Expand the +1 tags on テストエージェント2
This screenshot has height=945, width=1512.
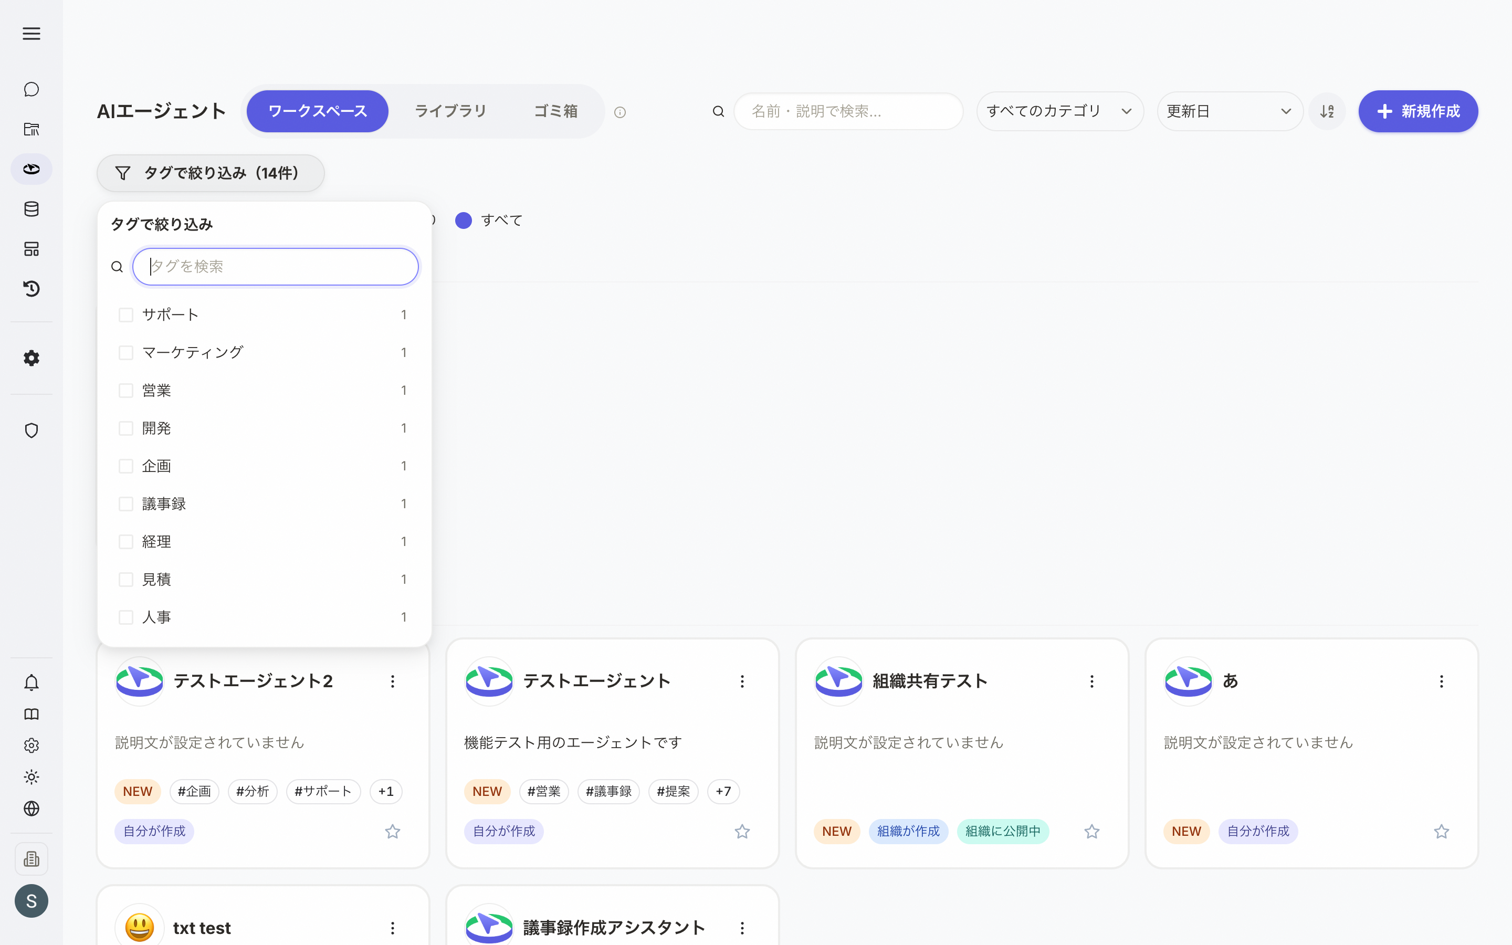(386, 791)
